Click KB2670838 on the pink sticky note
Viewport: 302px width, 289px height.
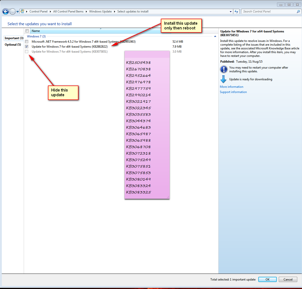(x=138, y=69)
